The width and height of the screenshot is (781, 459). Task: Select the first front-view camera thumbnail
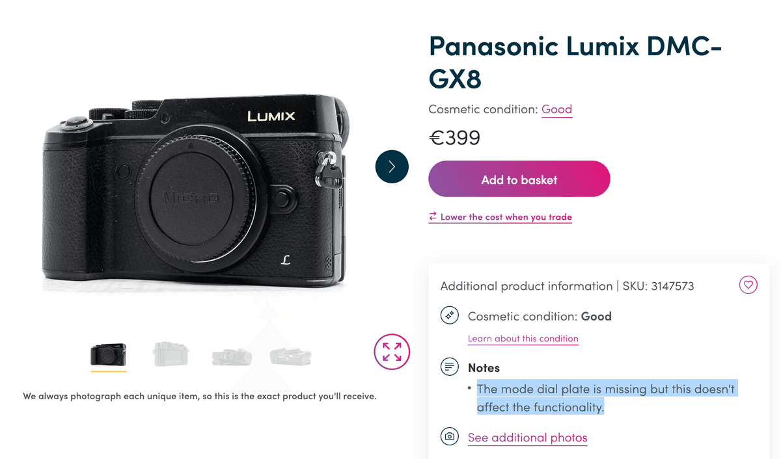(108, 355)
